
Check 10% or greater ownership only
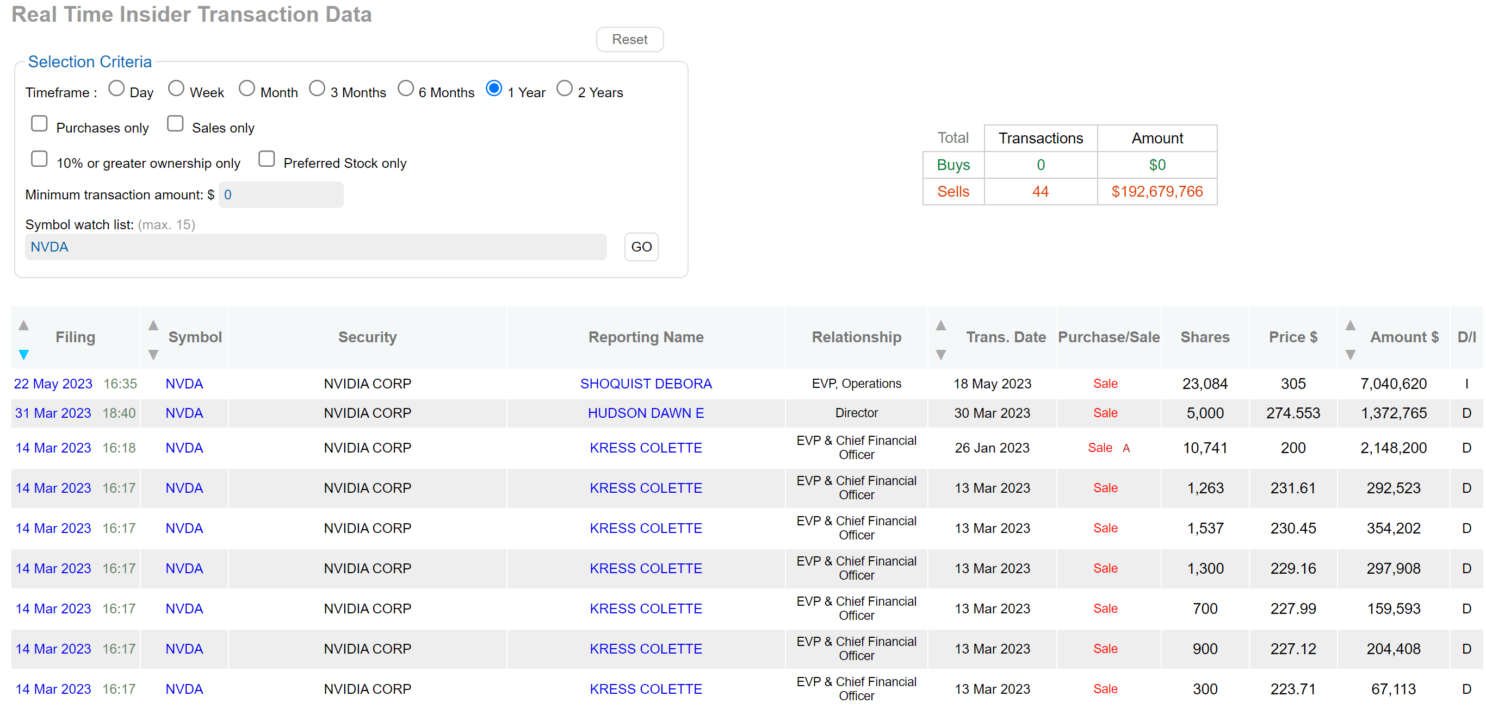39,159
